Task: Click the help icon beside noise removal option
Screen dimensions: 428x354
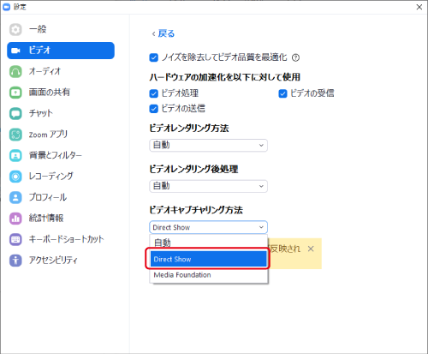Action: click(x=295, y=57)
